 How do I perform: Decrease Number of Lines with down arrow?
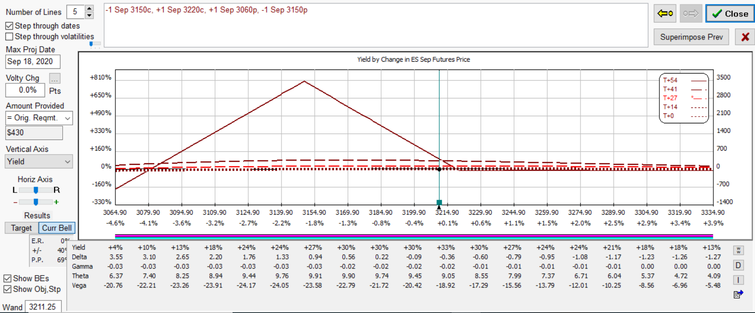89,15
